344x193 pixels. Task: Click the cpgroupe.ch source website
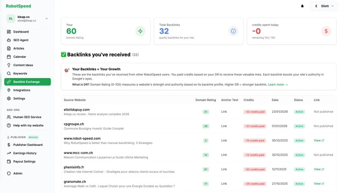(74, 124)
